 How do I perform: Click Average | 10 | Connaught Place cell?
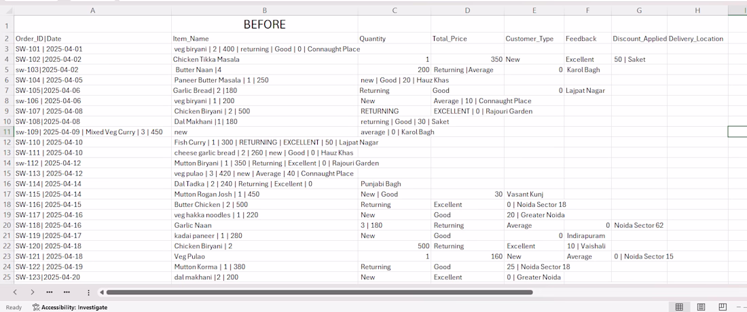coord(467,101)
